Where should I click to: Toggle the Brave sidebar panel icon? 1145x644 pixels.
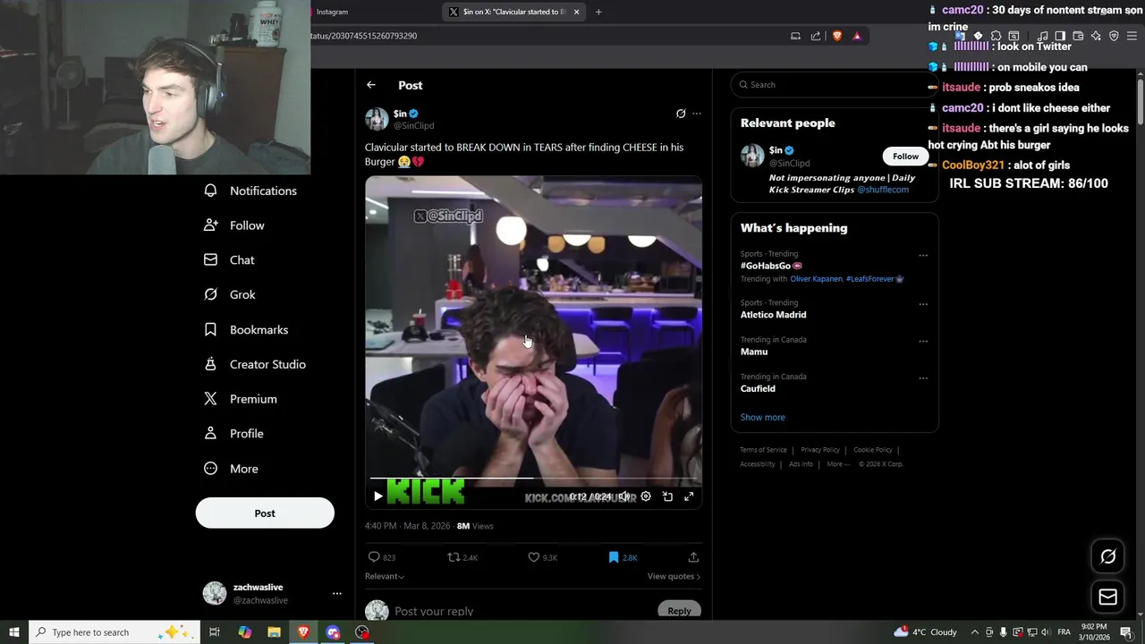pos(1060,36)
